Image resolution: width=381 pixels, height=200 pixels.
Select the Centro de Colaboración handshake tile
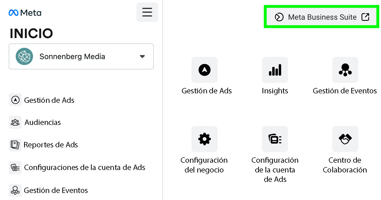coord(345,139)
